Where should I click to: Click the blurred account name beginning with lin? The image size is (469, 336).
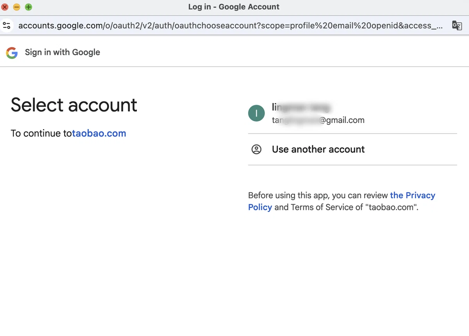[x=301, y=107]
